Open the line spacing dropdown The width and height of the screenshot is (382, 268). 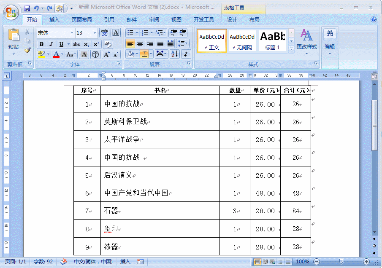(x=183, y=43)
